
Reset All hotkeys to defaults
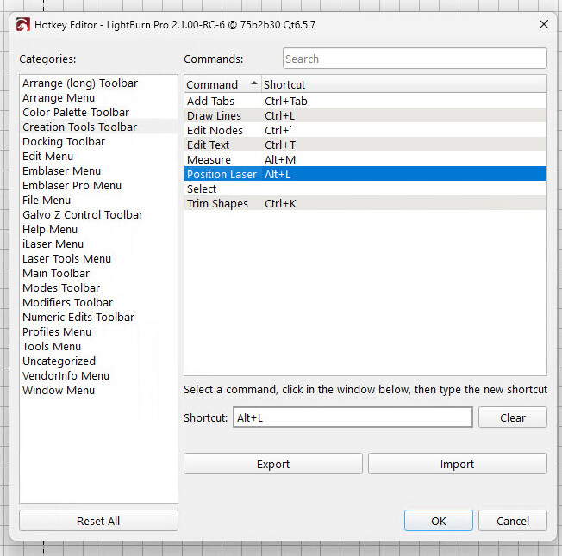coord(98,521)
